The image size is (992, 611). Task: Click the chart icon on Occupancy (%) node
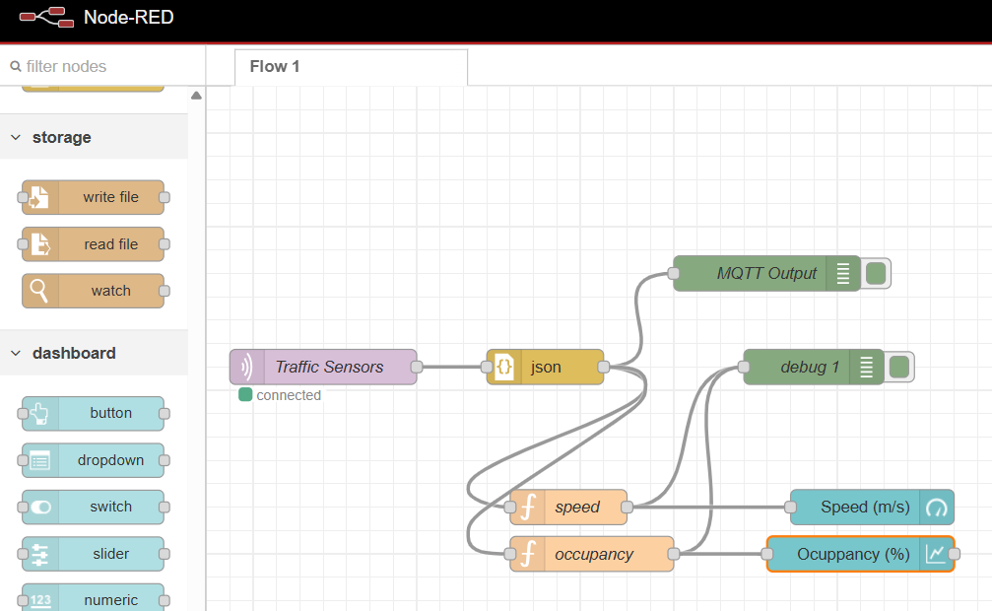coord(935,554)
